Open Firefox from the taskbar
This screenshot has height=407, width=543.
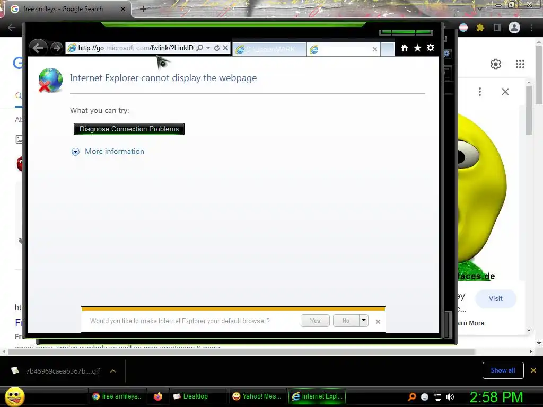pyautogui.click(x=158, y=396)
